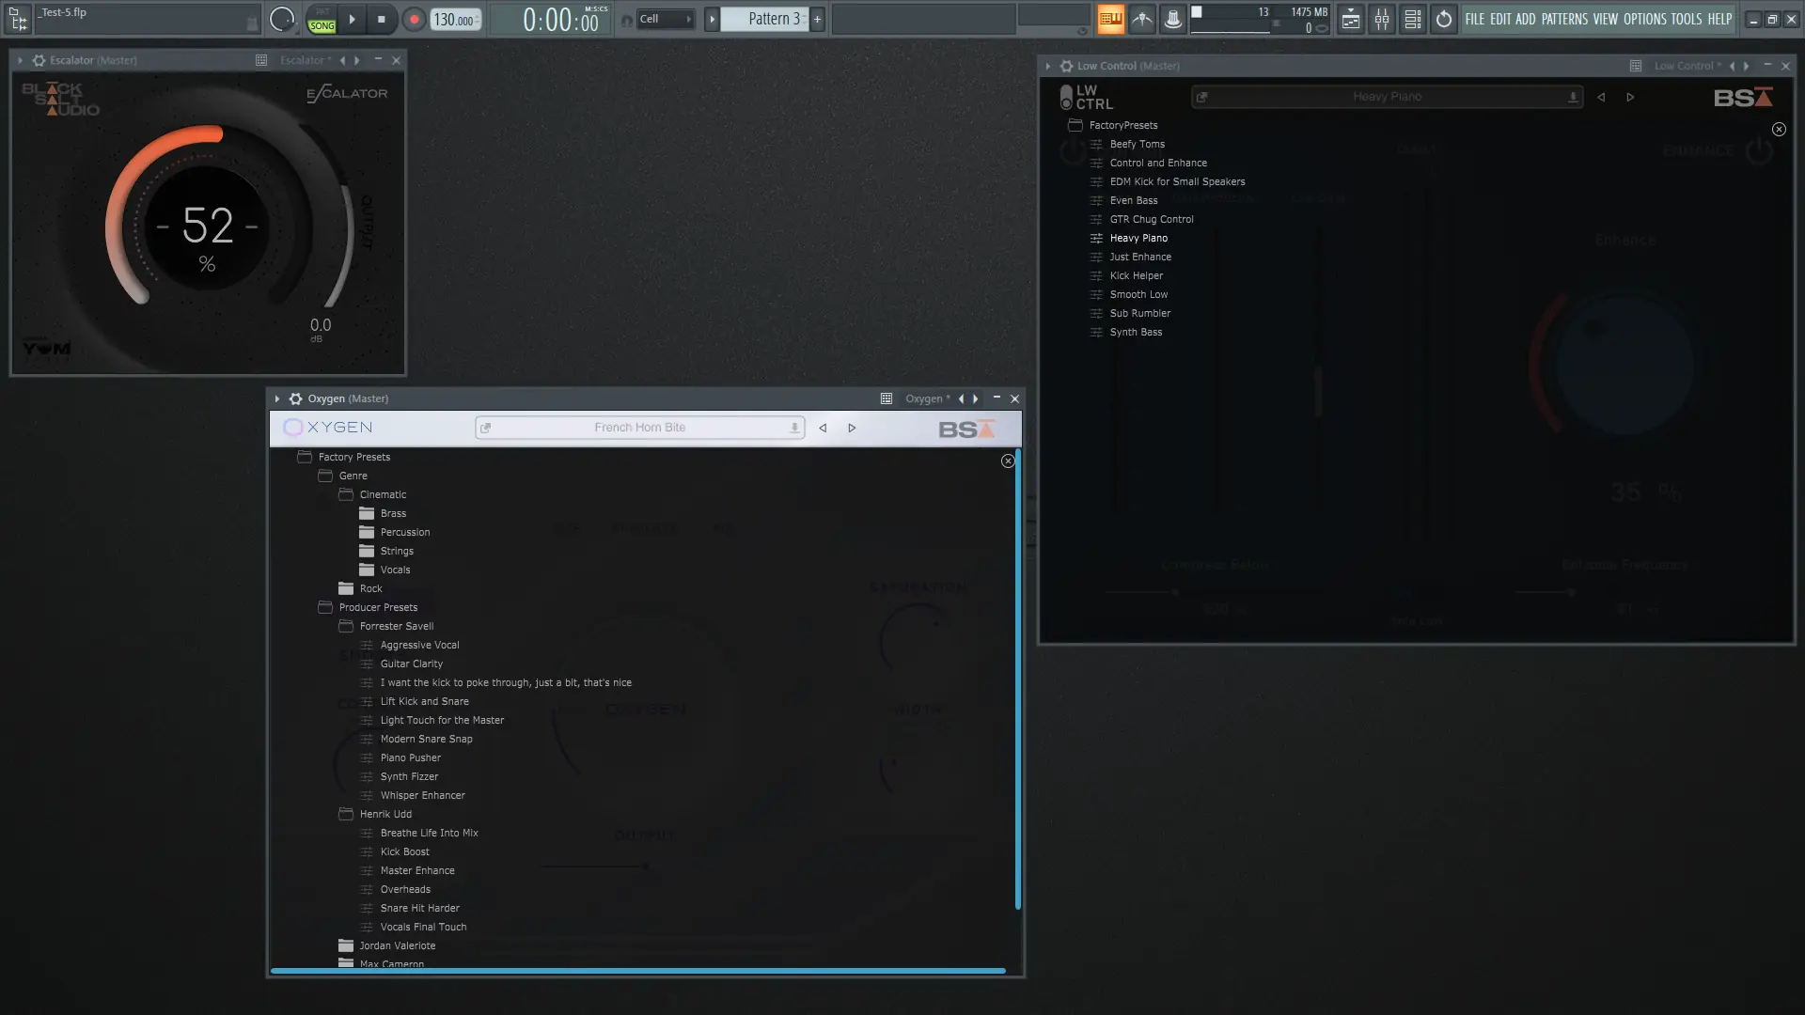Image resolution: width=1805 pixels, height=1015 pixels.
Task: Toggle the Low Control Enhance power button
Action: 1759,150
